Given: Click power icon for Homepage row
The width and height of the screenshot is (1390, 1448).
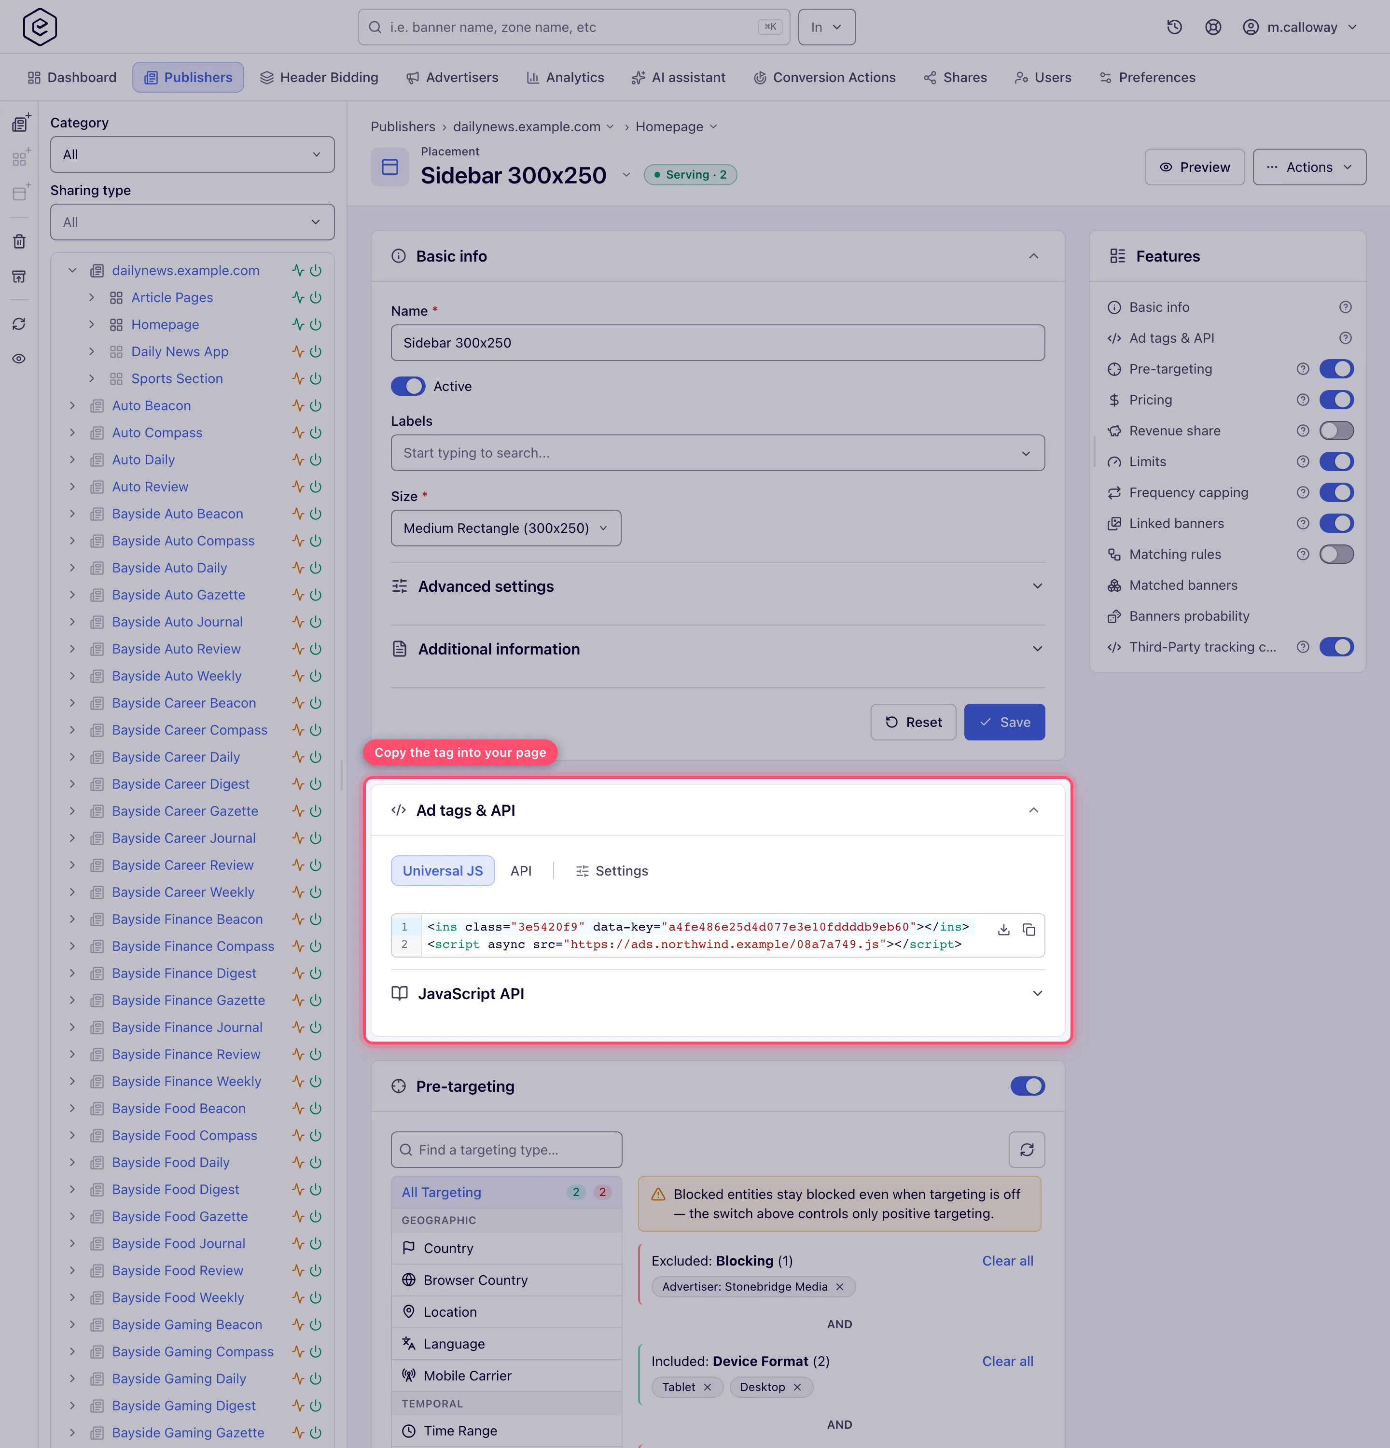Looking at the screenshot, I should click(x=316, y=324).
